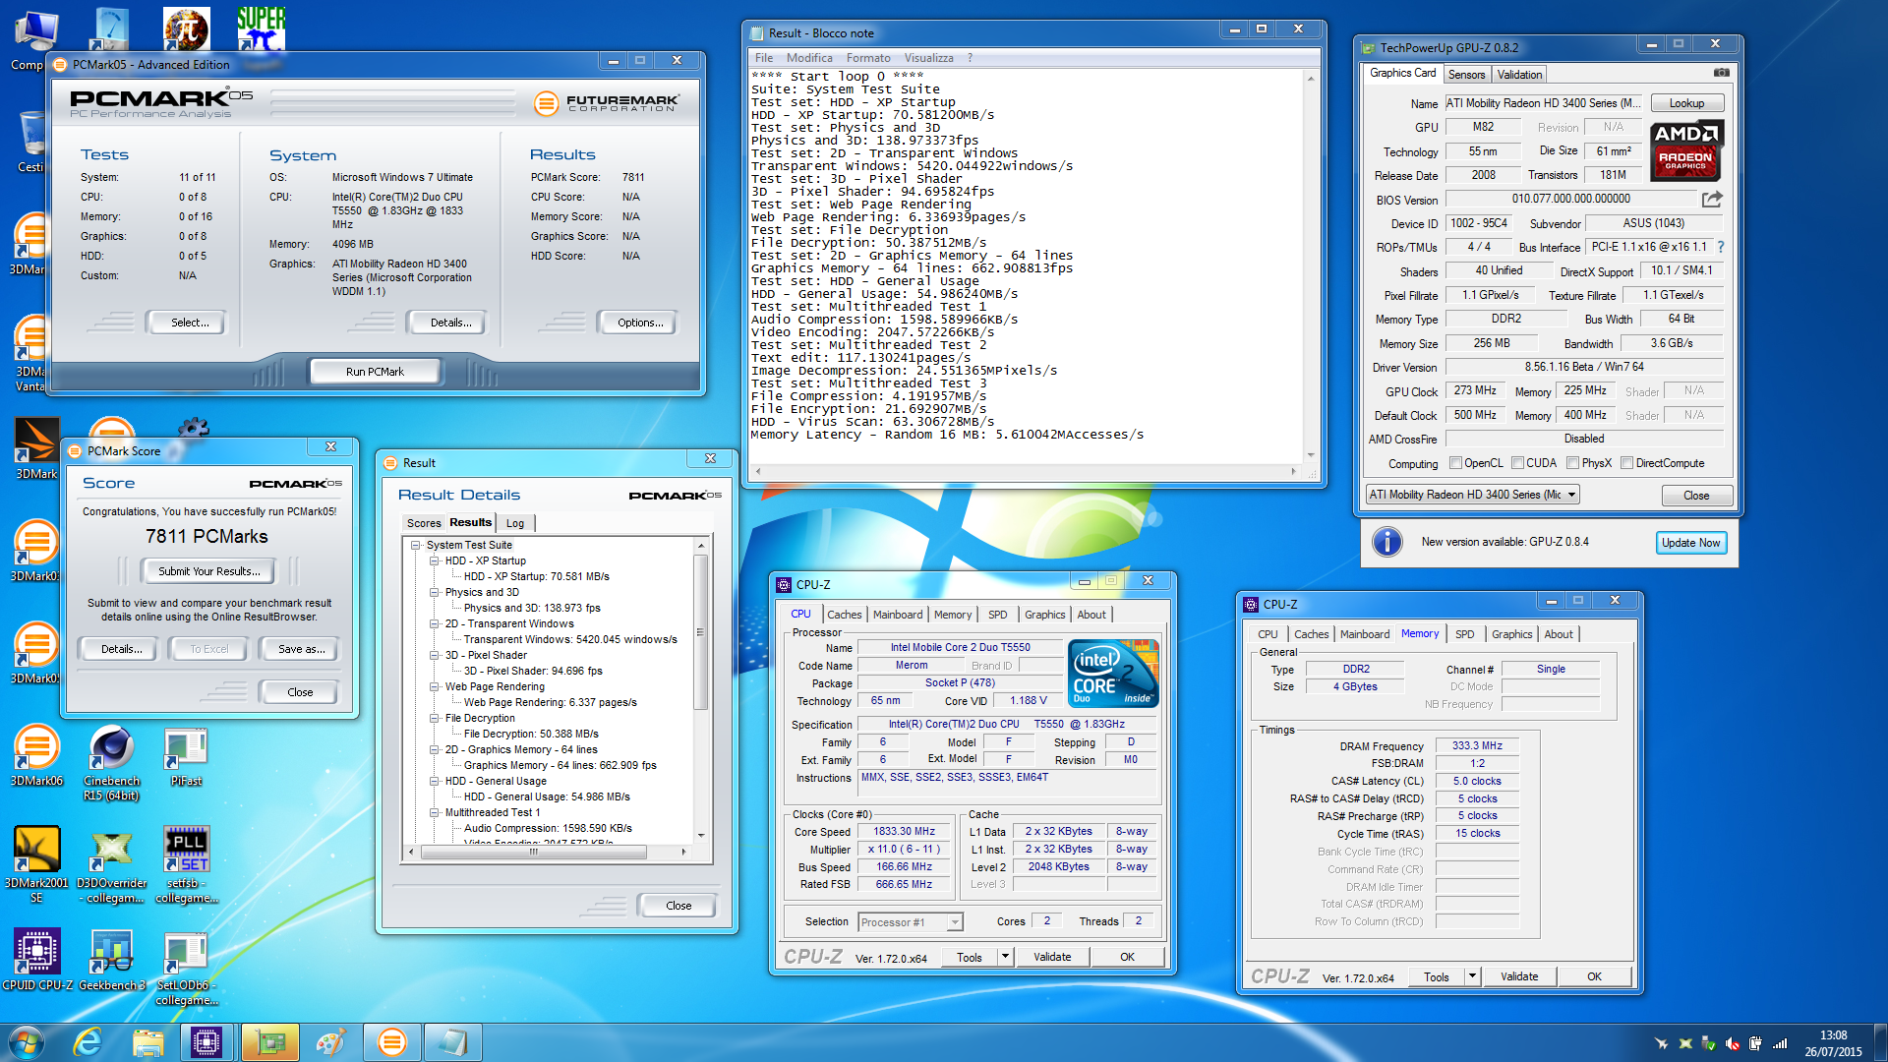Click the Futuremark Corporation logo
This screenshot has width=1888, height=1062.
607,102
